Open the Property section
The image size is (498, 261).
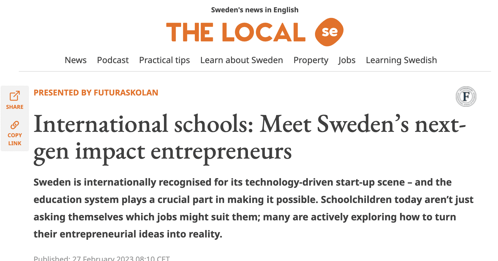coord(311,60)
